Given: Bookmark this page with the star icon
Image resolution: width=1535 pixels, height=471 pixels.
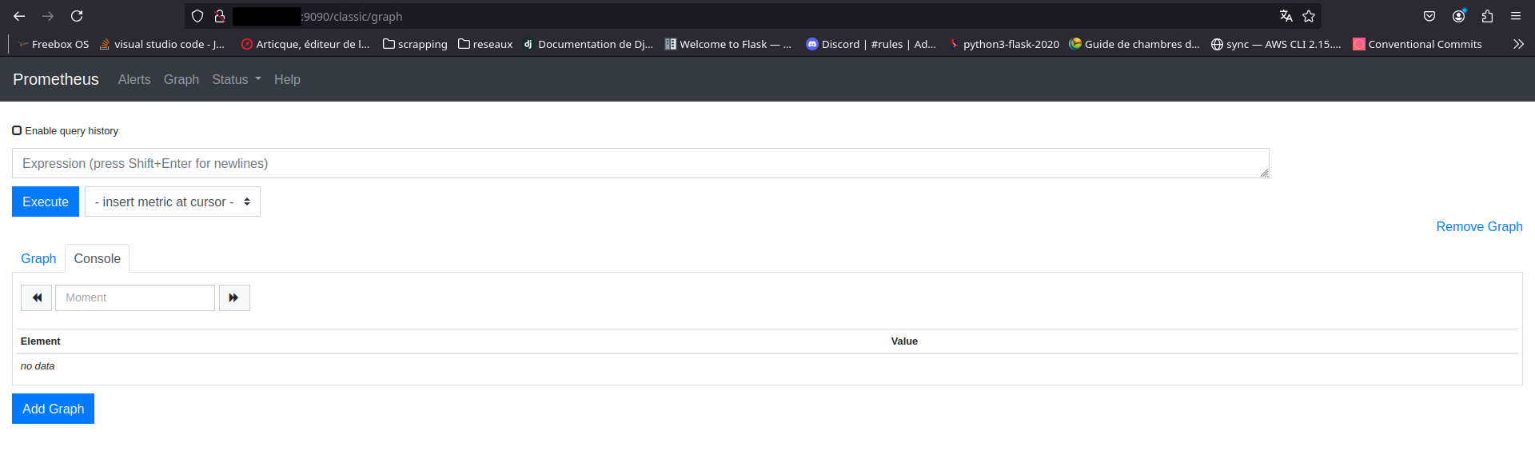Looking at the screenshot, I should [1309, 16].
